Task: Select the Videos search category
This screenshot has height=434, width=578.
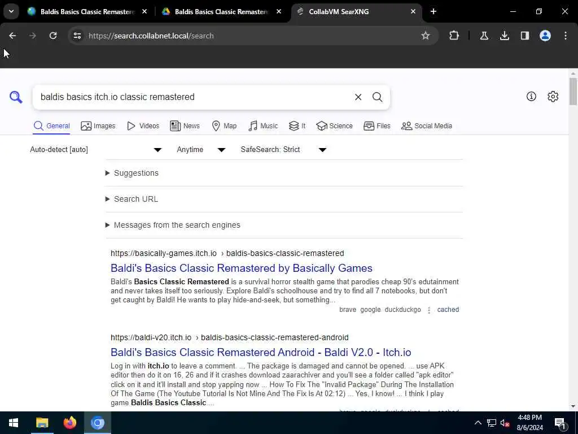Action: 143,126
